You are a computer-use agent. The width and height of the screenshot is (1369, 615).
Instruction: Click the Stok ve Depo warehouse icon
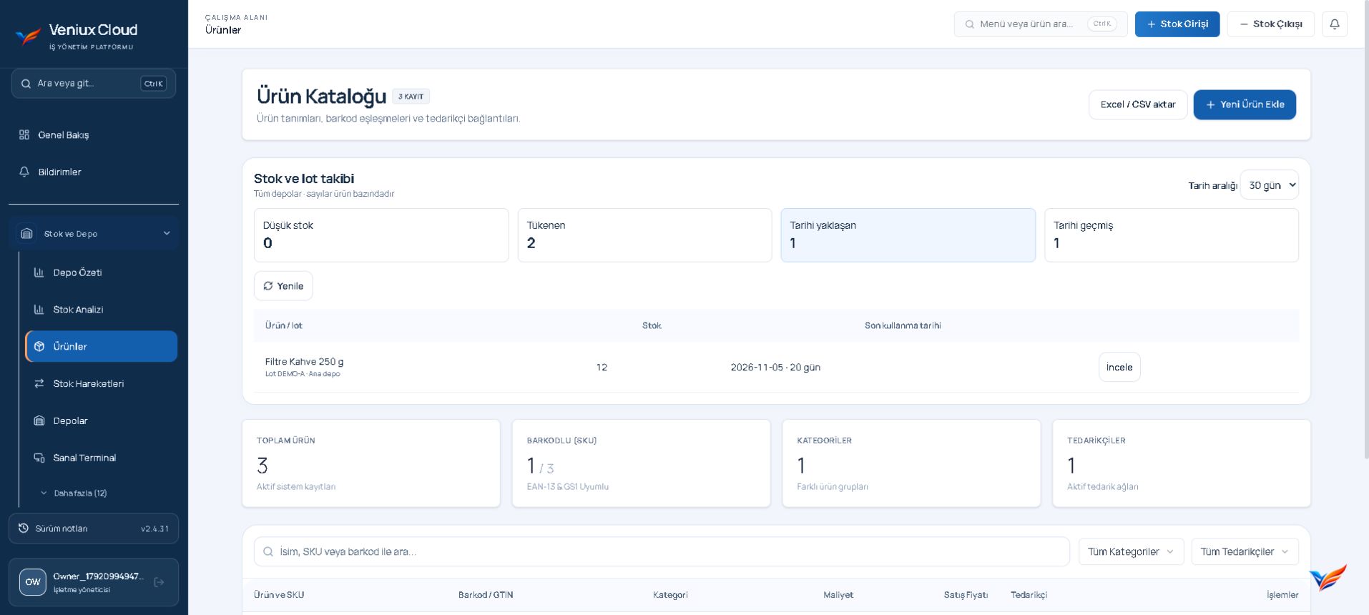26,234
